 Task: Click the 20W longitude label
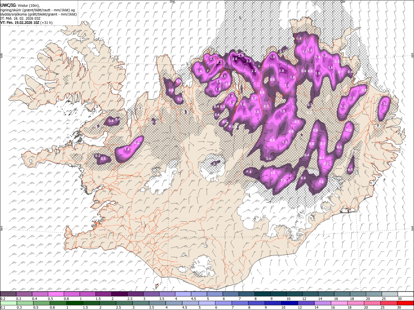point(172,2)
